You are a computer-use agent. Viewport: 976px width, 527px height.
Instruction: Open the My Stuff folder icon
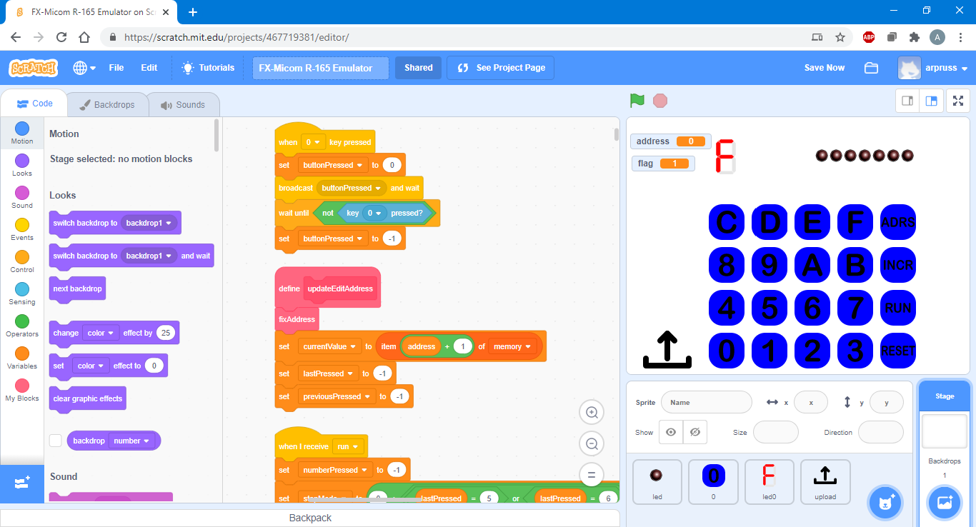[871, 68]
